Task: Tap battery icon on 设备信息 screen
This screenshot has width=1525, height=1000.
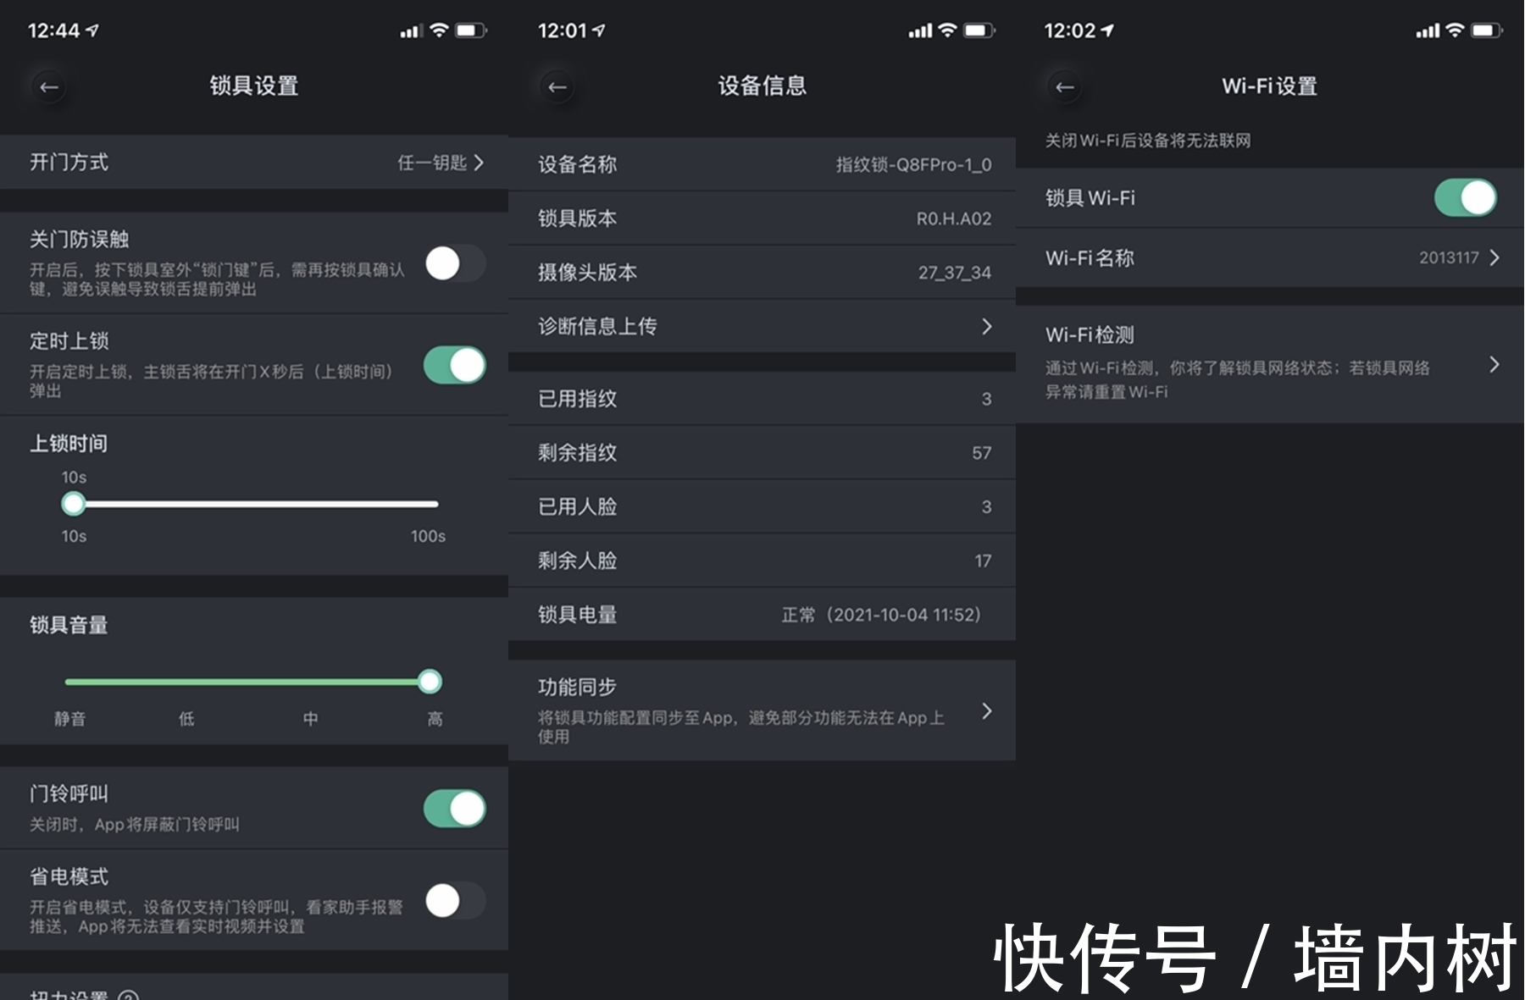Action: click(979, 30)
